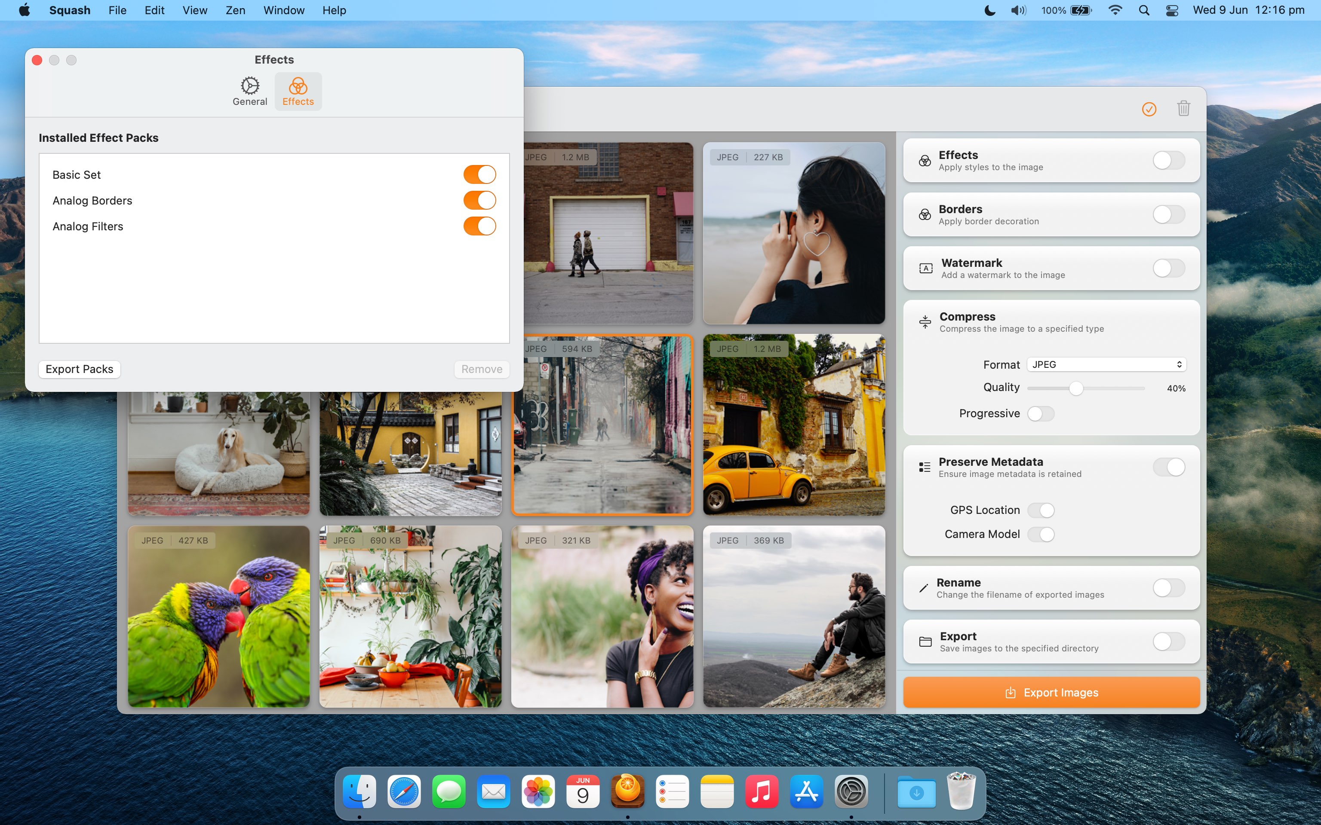The width and height of the screenshot is (1321, 825).
Task: Click the Export Images button
Action: coord(1051,692)
